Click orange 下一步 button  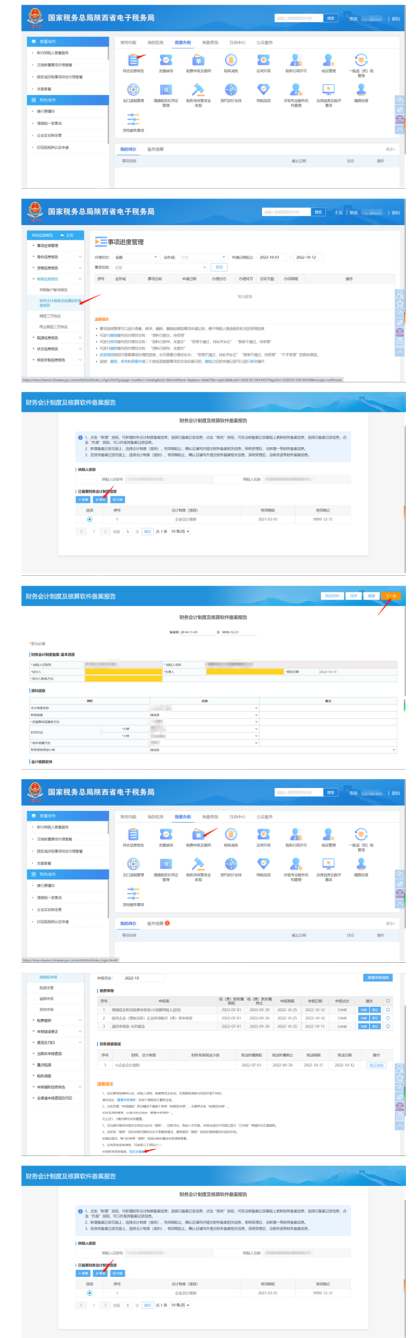click(391, 595)
